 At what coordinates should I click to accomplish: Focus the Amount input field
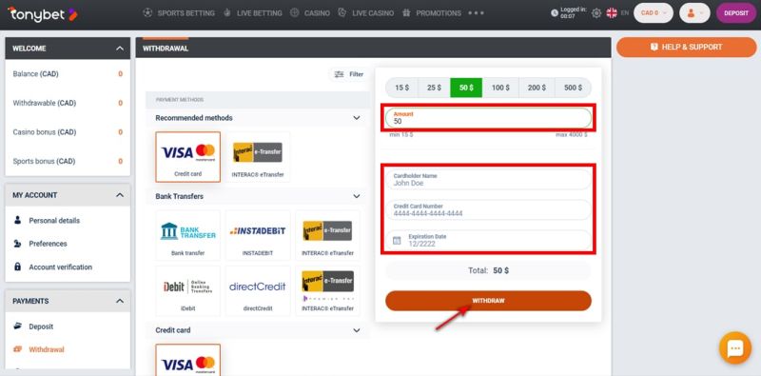(x=488, y=118)
